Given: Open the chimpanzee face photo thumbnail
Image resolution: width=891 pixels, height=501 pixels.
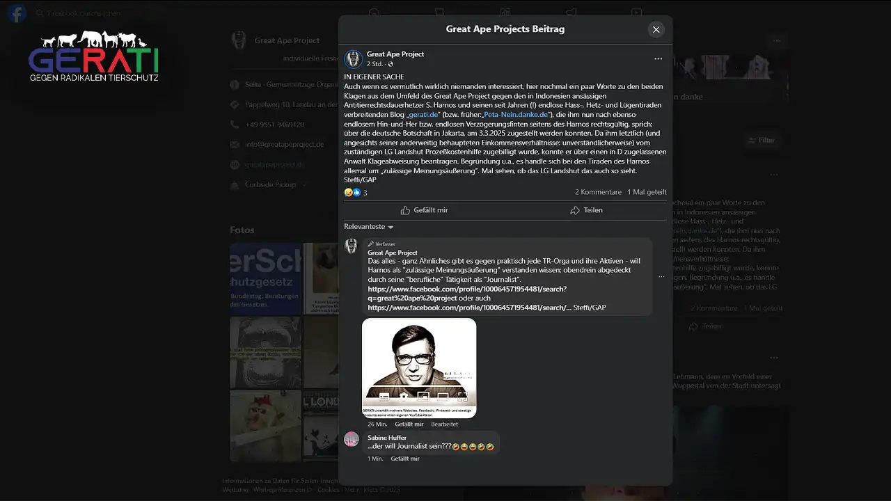Looking at the screenshot, I should (265, 352).
